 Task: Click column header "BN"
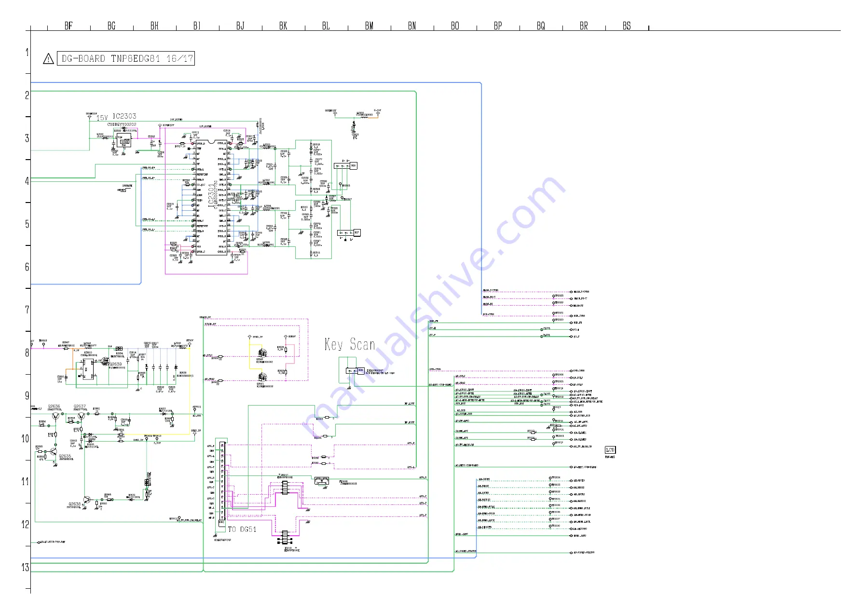(412, 26)
